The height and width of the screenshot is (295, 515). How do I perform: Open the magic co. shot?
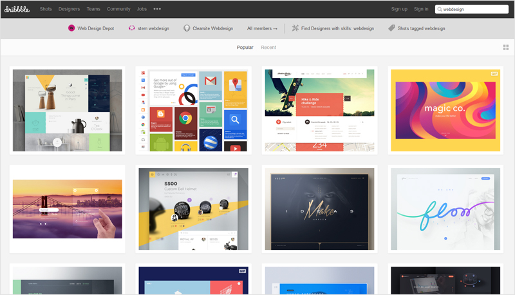445,110
